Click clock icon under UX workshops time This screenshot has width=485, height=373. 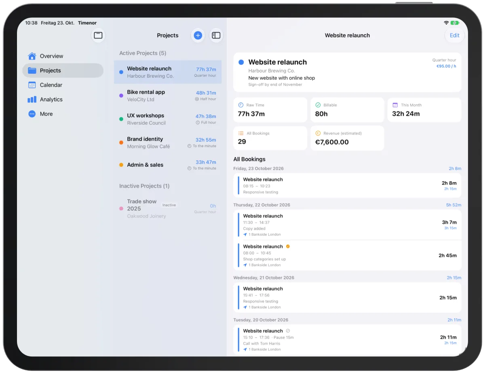[198, 123]
